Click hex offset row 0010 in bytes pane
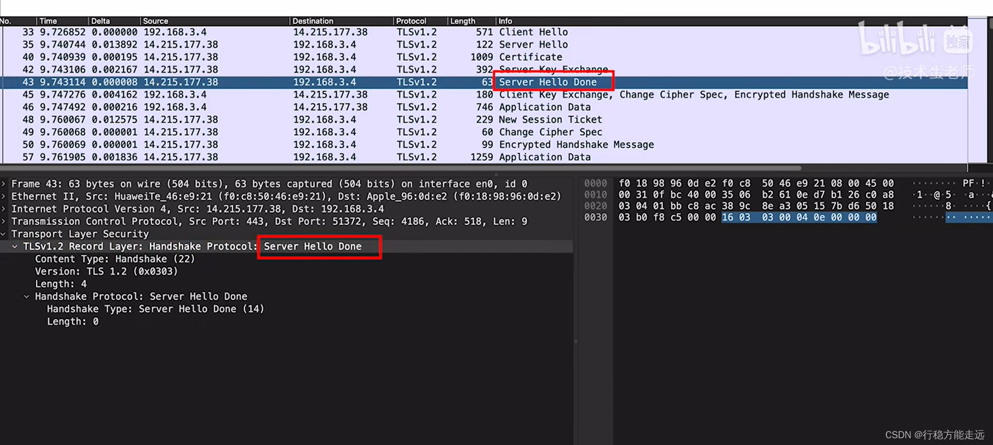The width and height of the screenshot is (993, 445). (x=596, y=195)
